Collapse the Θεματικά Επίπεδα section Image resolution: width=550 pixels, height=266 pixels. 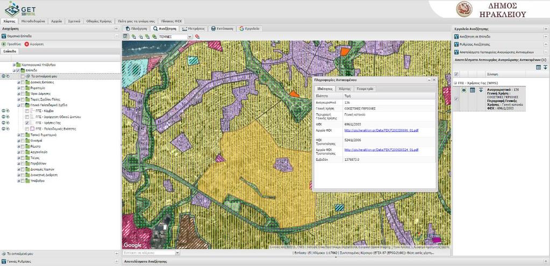tap(117, 36)
